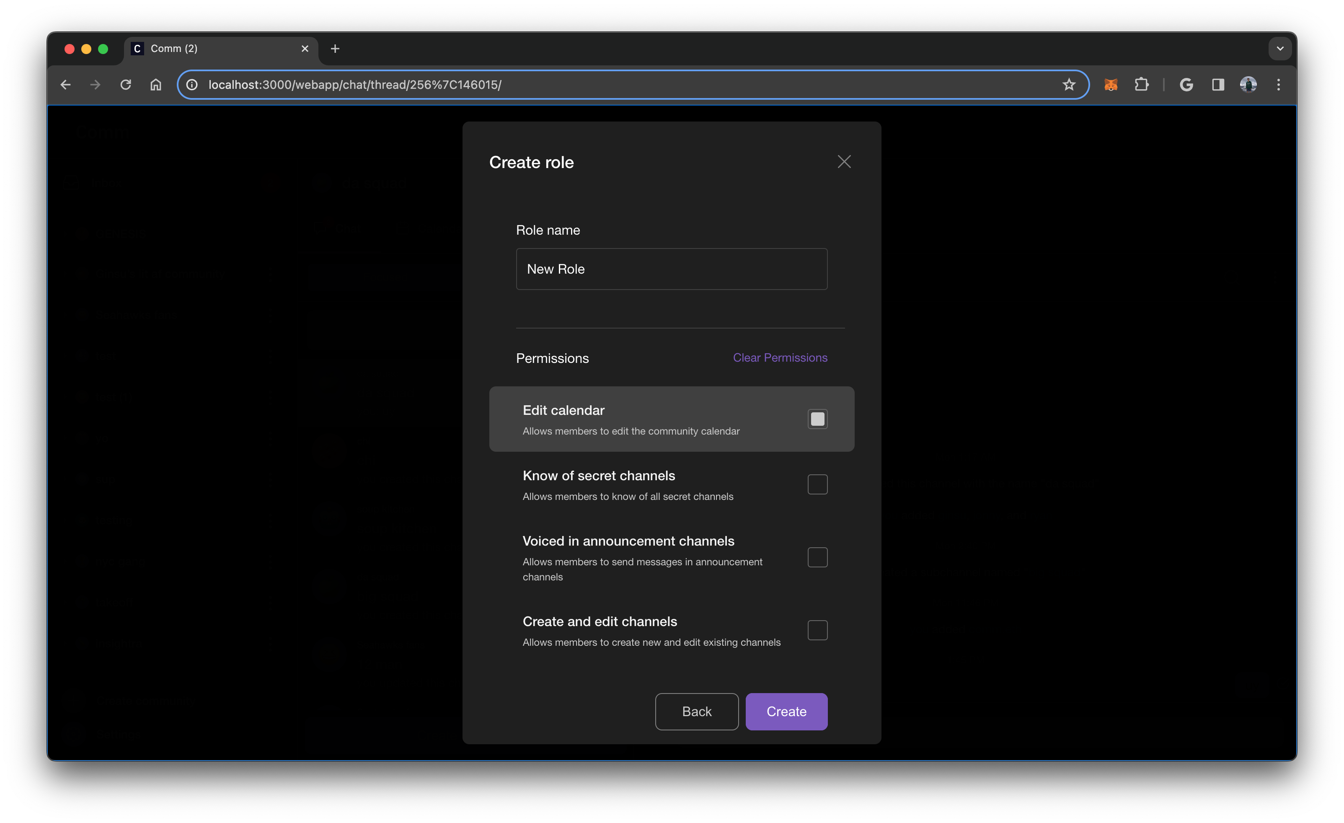Reload the page with refresh icon
This screenshot has width=1344, height=823.
coord(126,85)
